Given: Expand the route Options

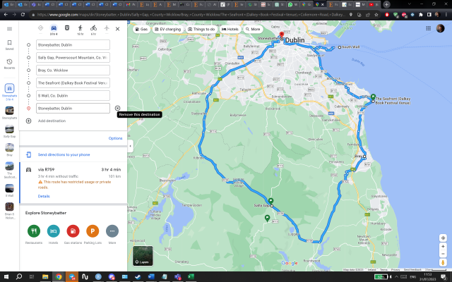Looking at the screenshot, I should pyautogui.click(x=115, y=138).
